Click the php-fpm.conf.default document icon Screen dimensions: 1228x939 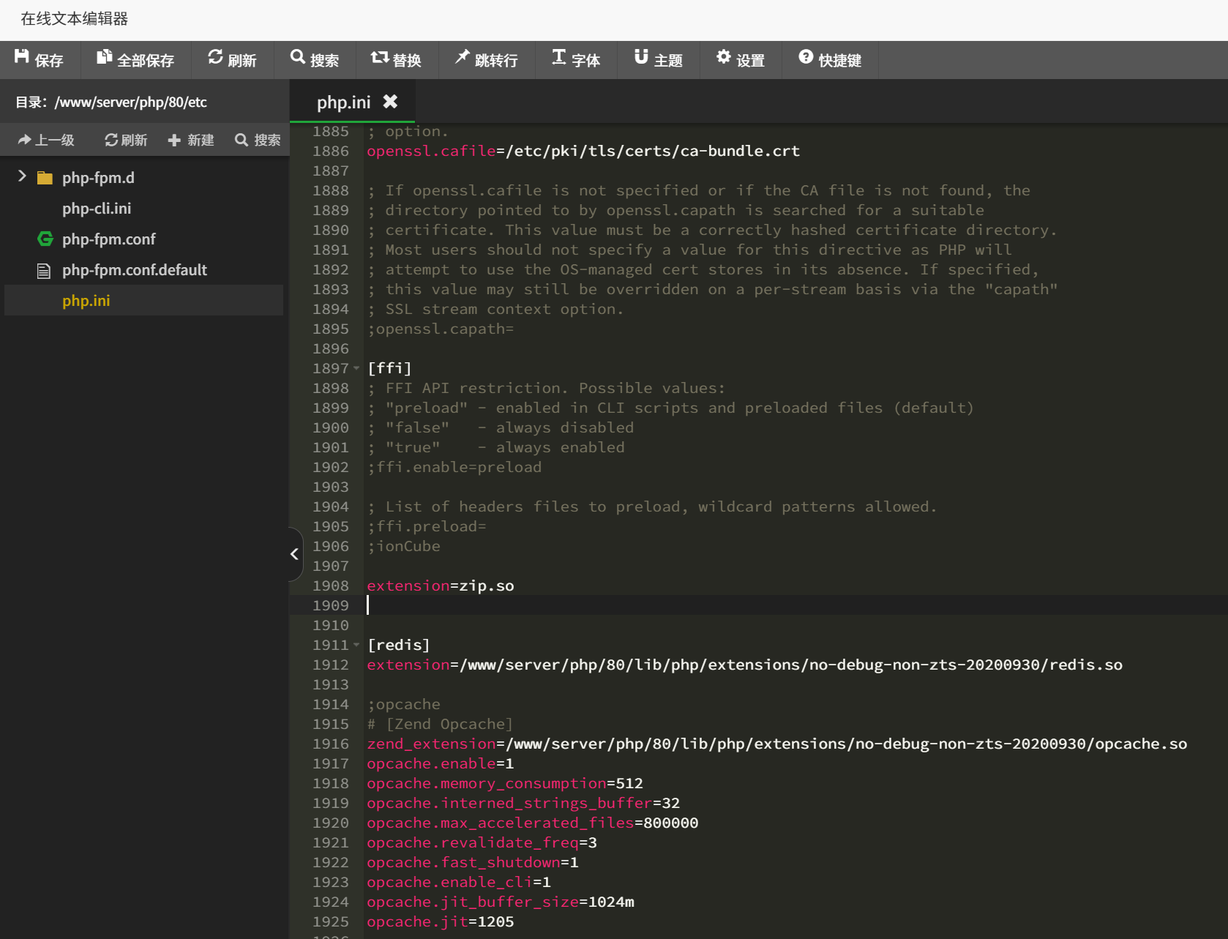(x=44, y=271)
